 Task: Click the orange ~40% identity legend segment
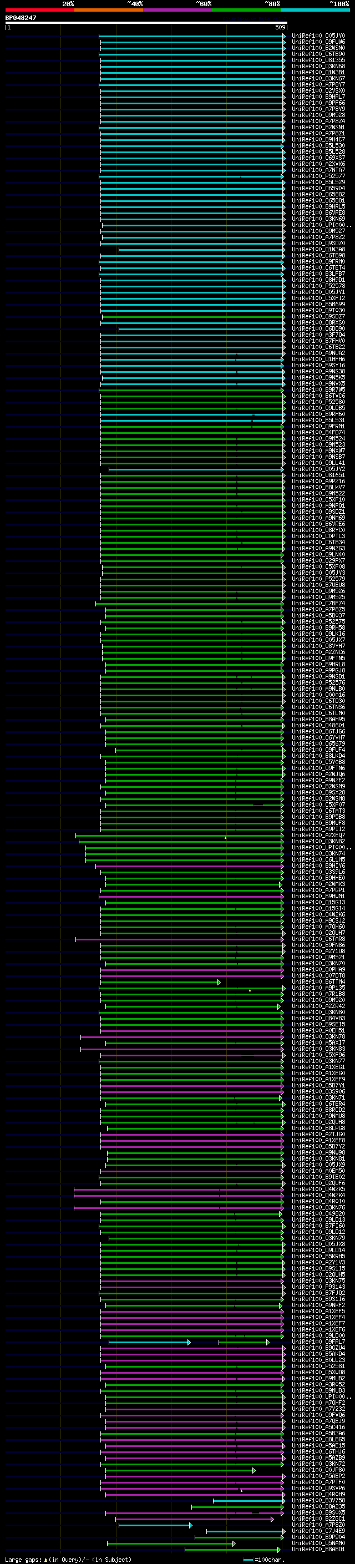point(109,11)
